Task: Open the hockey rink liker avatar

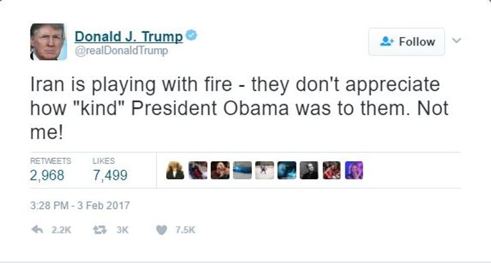Action: 265,170
